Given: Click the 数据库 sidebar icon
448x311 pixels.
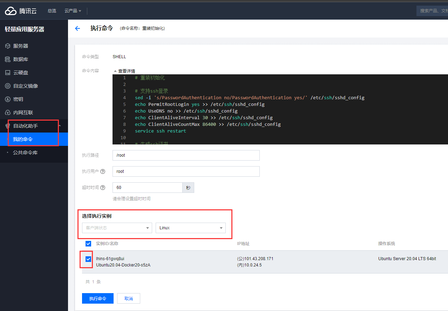Looking at the screenshot, I should (7, 59).
